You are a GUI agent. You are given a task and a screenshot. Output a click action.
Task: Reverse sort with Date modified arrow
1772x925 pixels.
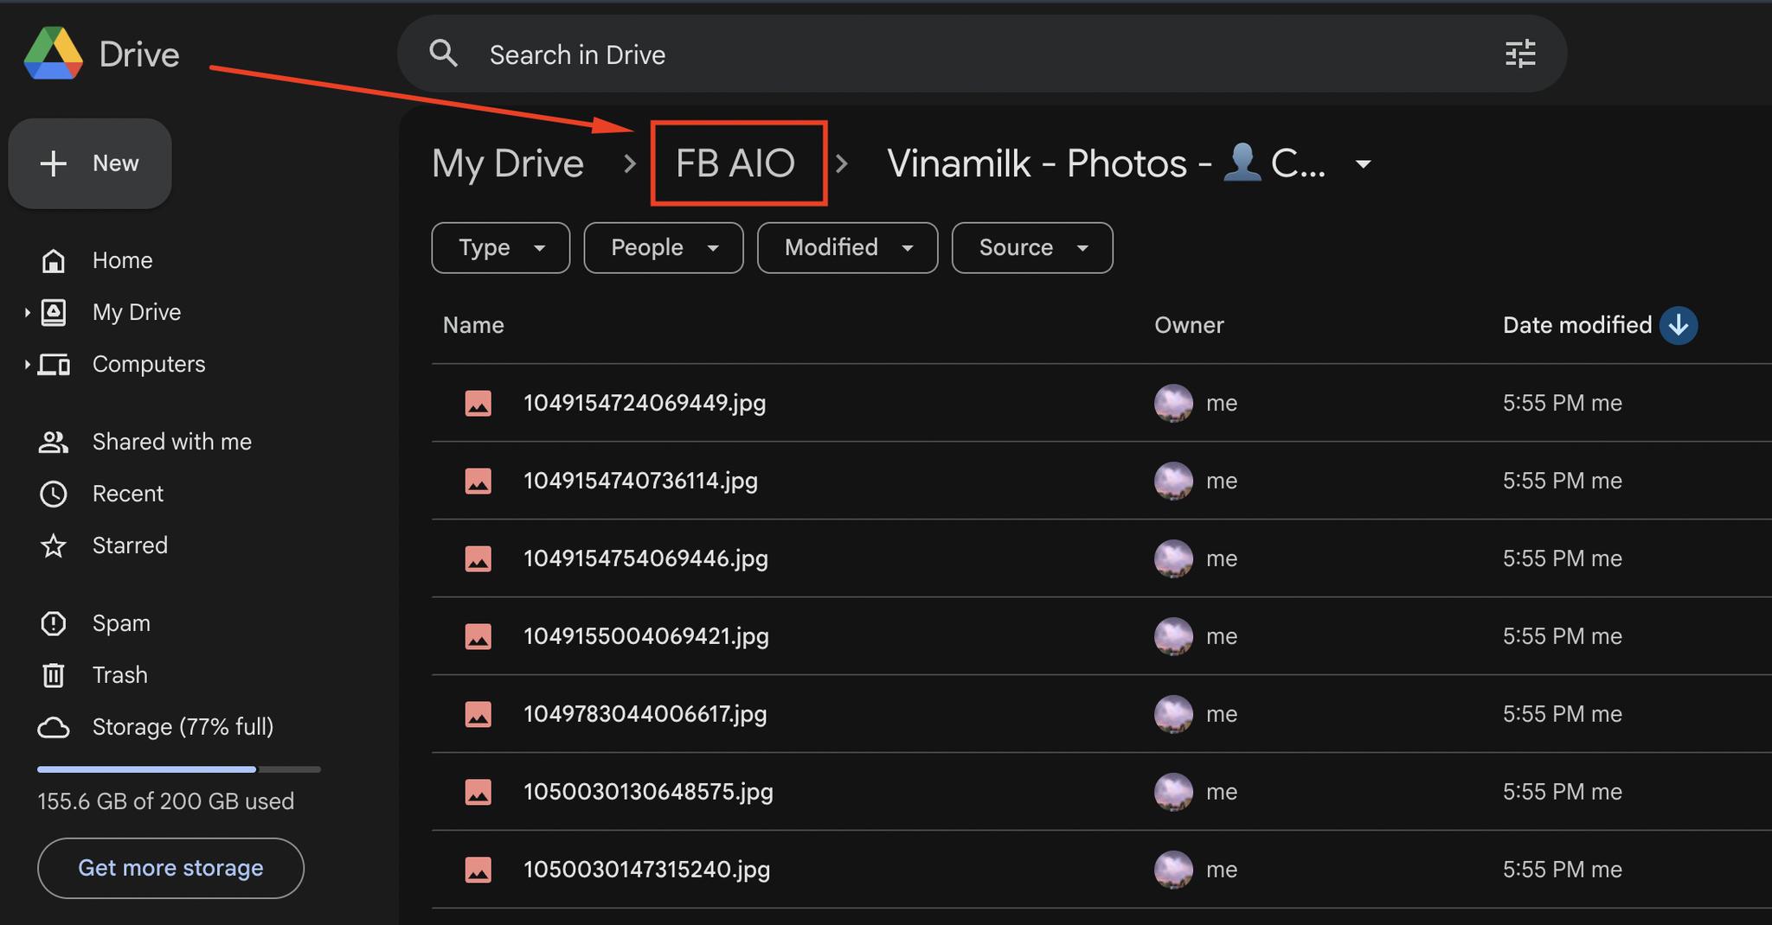1679,325
